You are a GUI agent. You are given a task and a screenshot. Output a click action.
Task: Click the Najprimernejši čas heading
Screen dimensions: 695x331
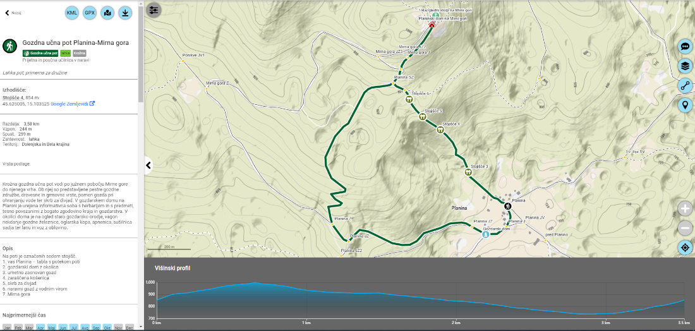click(x=24, y=315)
